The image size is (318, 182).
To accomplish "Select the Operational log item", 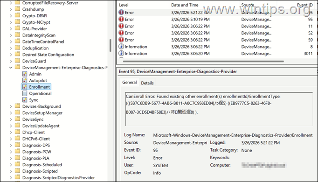I will 40,93.
